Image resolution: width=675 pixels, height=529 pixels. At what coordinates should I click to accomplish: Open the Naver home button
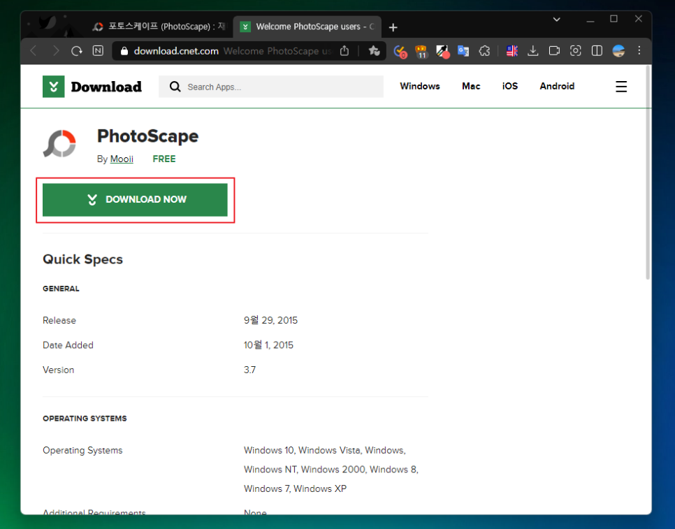(98, 51)
